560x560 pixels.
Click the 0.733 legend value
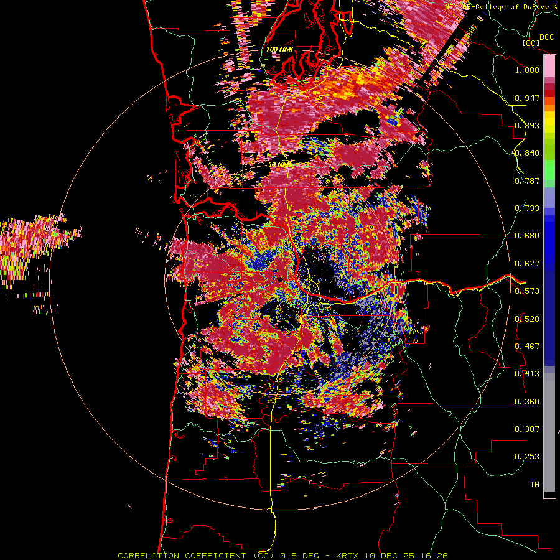pyautogui.click(x=527, y=208)
